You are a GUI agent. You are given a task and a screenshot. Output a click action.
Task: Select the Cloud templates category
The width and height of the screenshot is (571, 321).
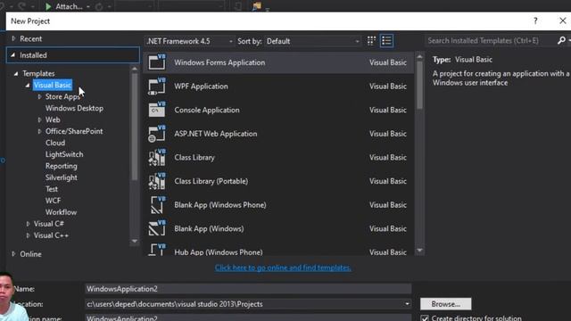tap(55, 143)
